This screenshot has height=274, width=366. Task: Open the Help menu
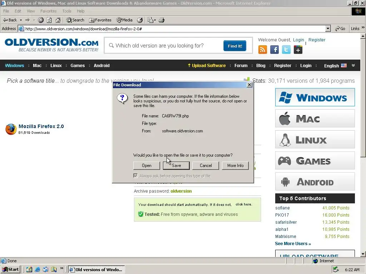click(x=80, y=11)
